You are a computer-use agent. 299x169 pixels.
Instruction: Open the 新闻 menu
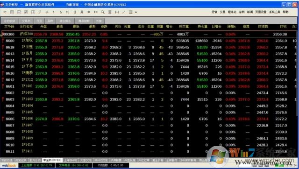[x=250, y=12]
